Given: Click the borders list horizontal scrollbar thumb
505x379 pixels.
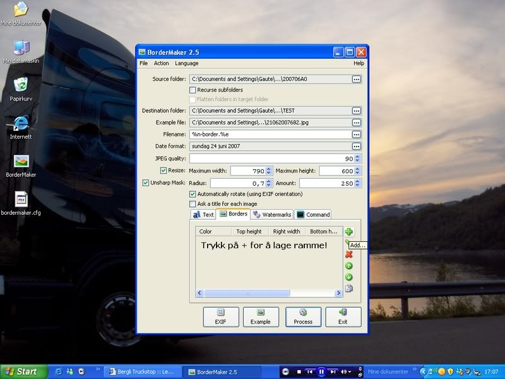Looking at the screenshot, I should 247,293.
